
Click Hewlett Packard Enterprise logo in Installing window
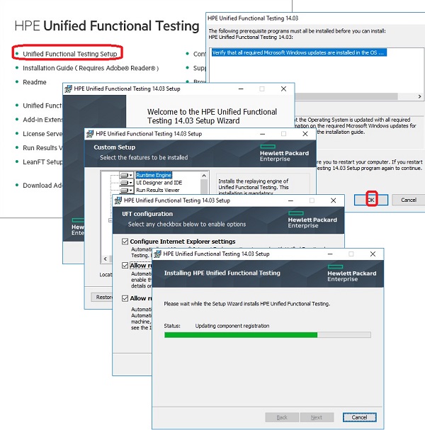(x=352, y=273)
